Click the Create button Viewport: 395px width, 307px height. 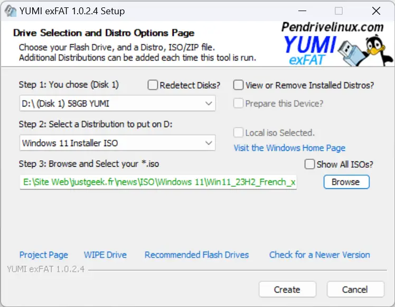pyautogui.click(x=287, y=290)
